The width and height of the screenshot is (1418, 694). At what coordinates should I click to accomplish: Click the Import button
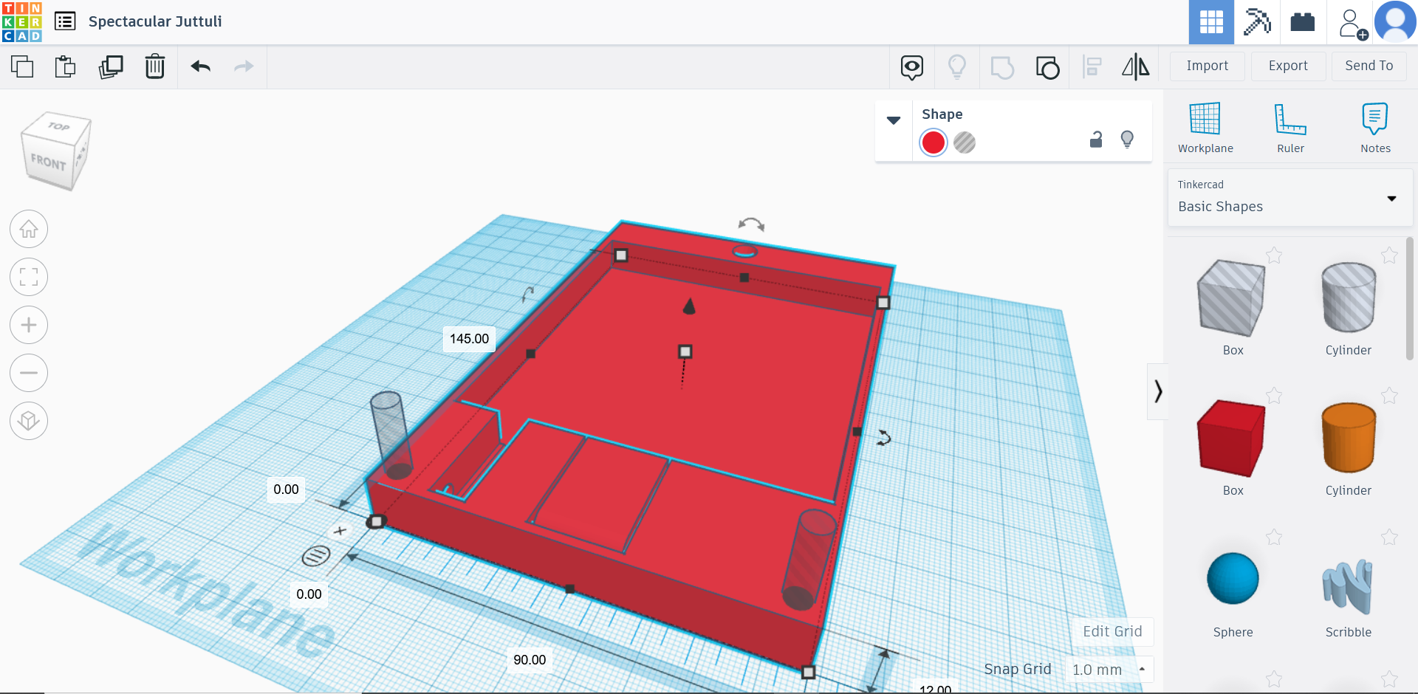click(x=1208, y=66)
